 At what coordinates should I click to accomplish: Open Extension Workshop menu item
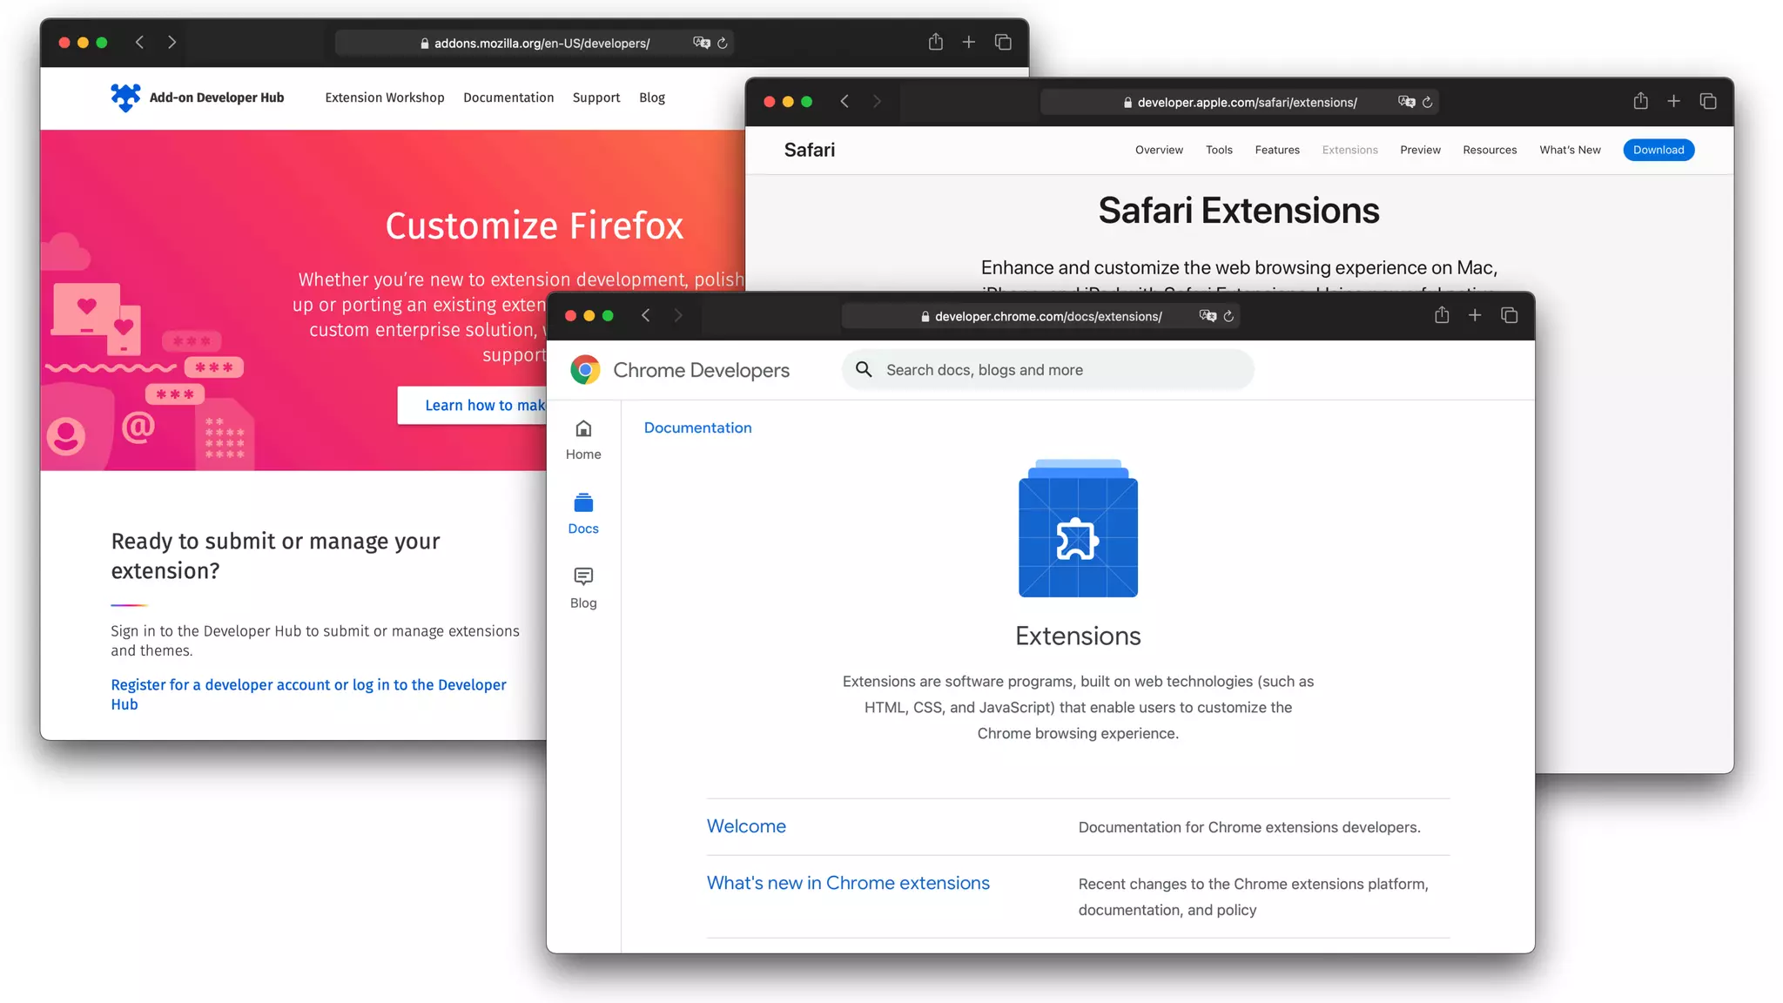click(x=384, y=98)
